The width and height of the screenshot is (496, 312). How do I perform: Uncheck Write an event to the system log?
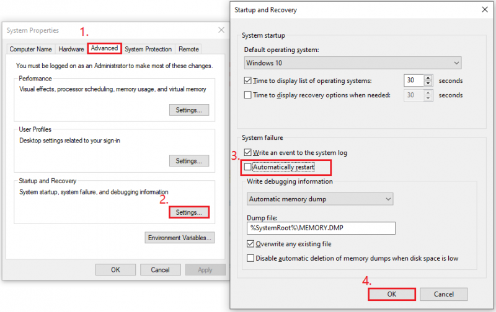(247, 152)
